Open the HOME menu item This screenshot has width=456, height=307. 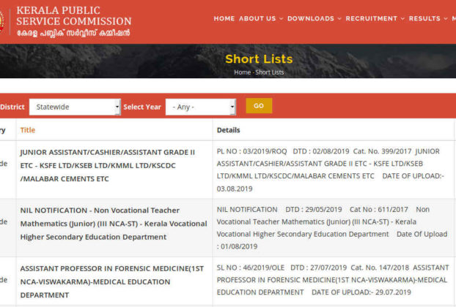click(224, 18)
